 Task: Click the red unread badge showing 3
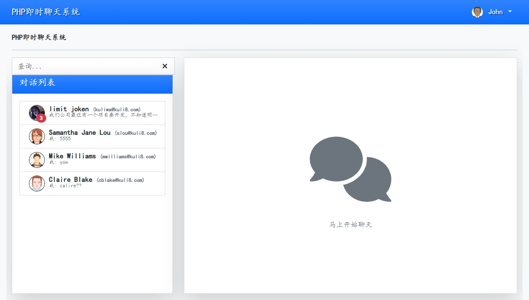click(41, 118)
